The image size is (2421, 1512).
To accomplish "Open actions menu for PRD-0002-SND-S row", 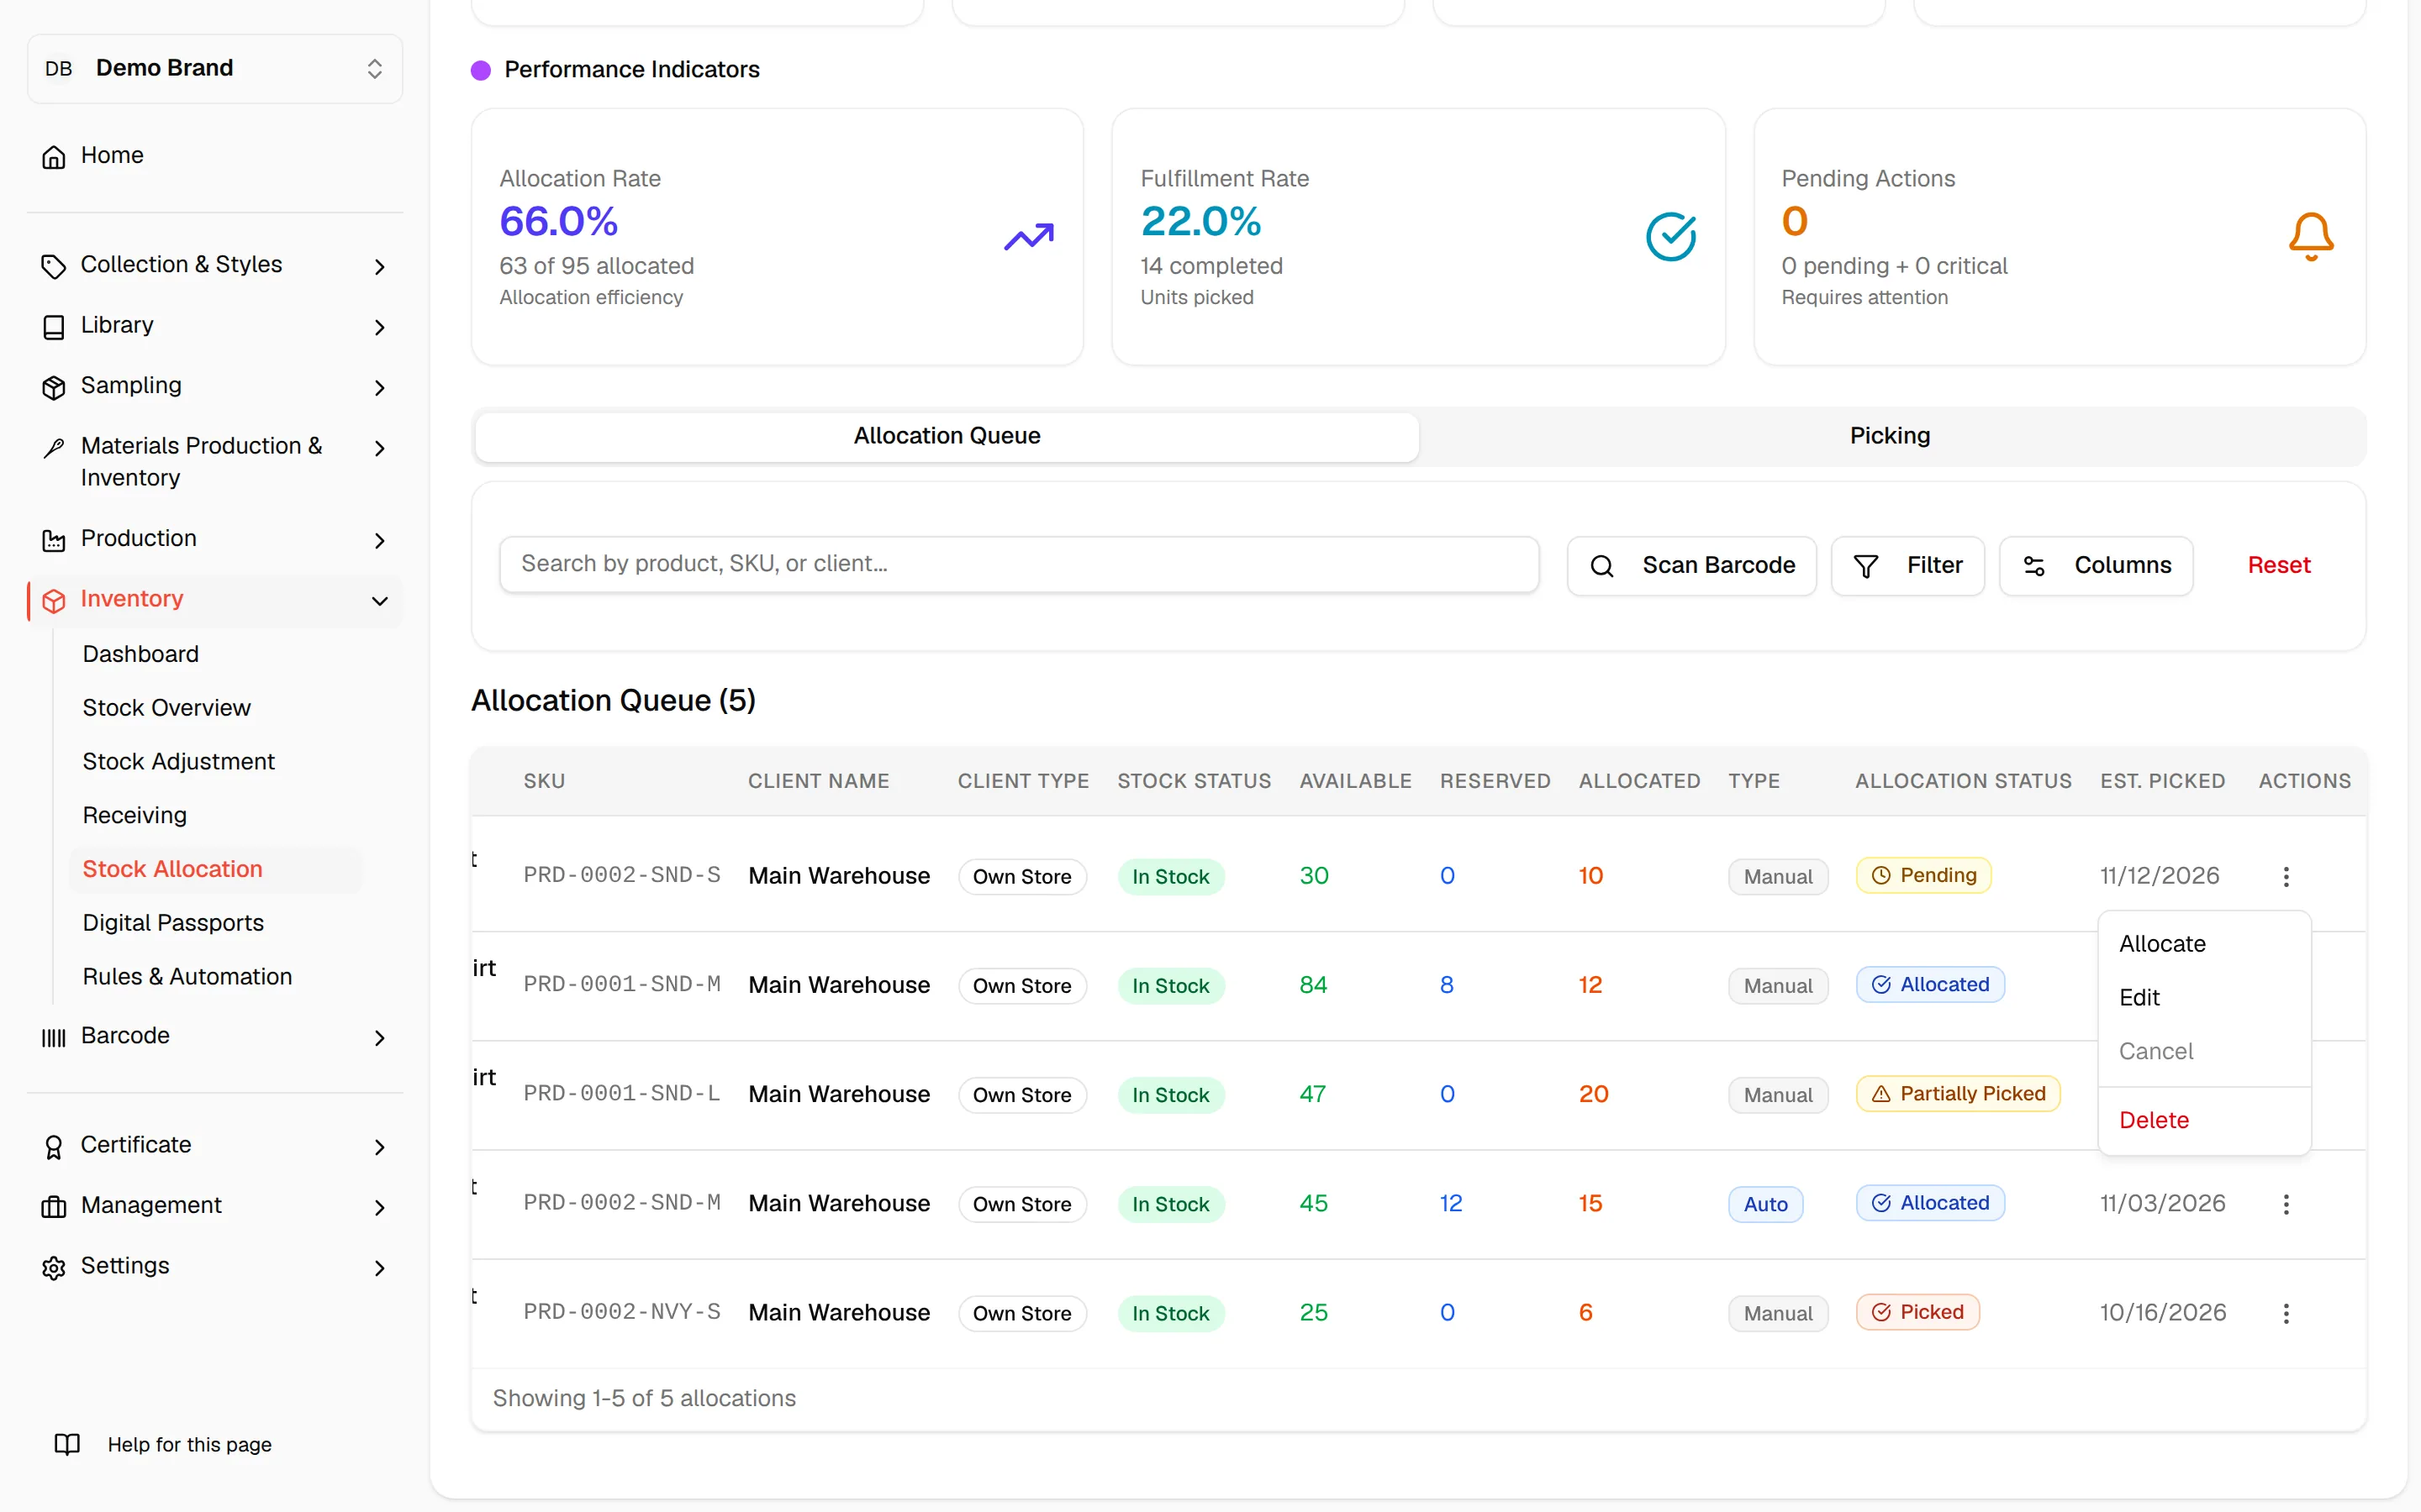I will [2286, 876].
